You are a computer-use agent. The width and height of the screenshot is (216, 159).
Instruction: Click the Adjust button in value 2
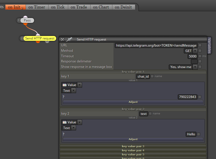tap(133, 139)
